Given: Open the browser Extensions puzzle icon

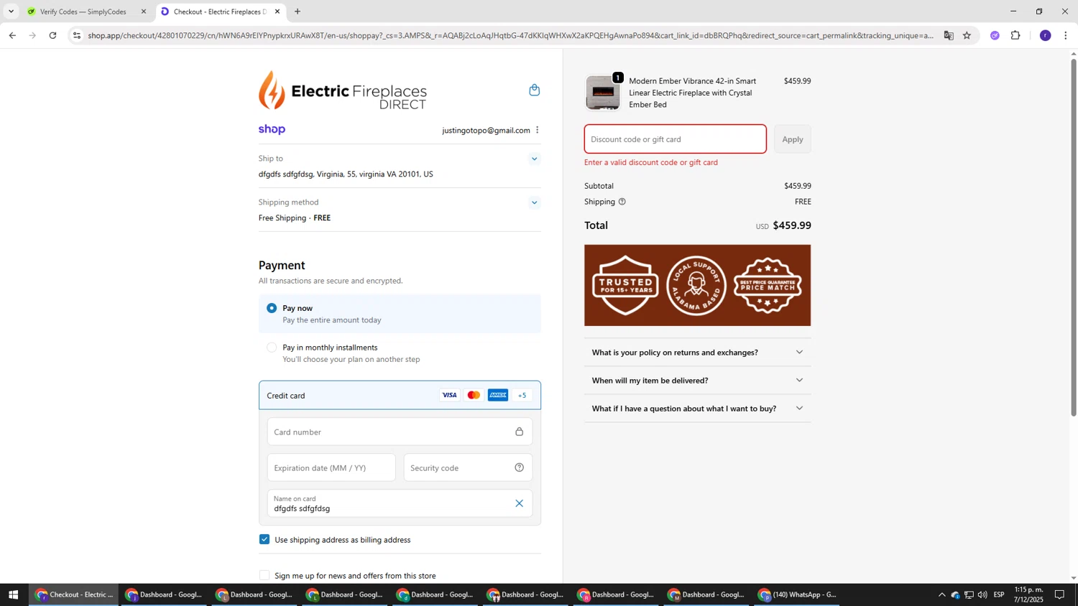Looking at the screenshot, I should coord(1015,35).
